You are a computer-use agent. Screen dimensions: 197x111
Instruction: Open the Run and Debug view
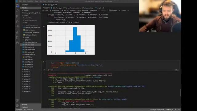point(17,21)
